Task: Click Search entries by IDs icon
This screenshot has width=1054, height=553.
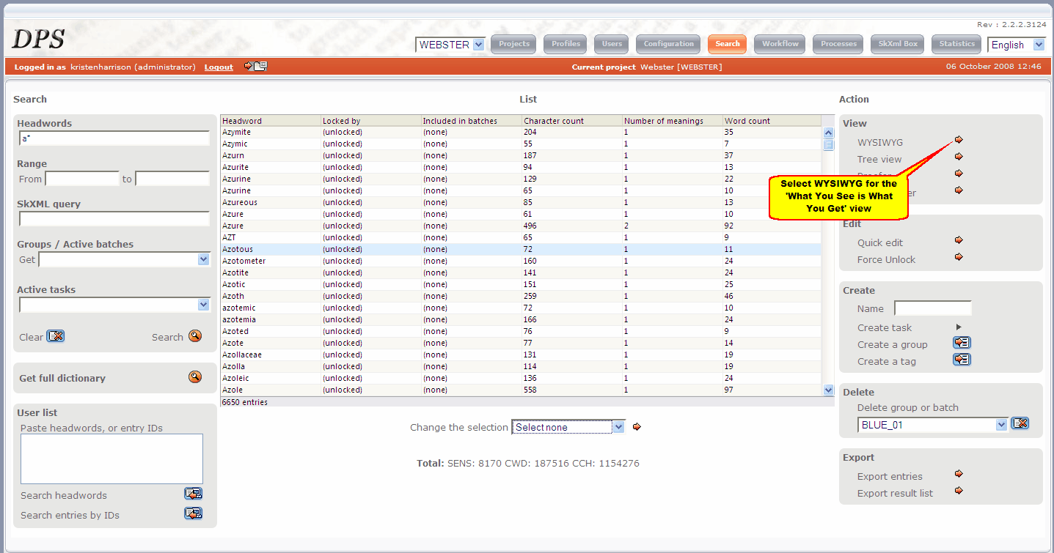Action: point(193,514)
